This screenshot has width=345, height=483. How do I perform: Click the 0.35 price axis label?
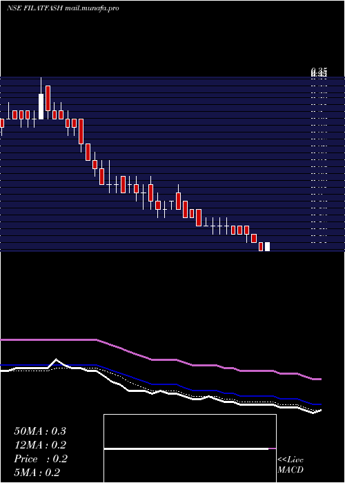coord(319,72)
